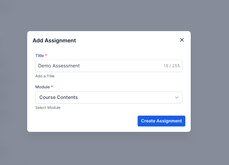Select the Course Contents value text

(x=59, y=97)
